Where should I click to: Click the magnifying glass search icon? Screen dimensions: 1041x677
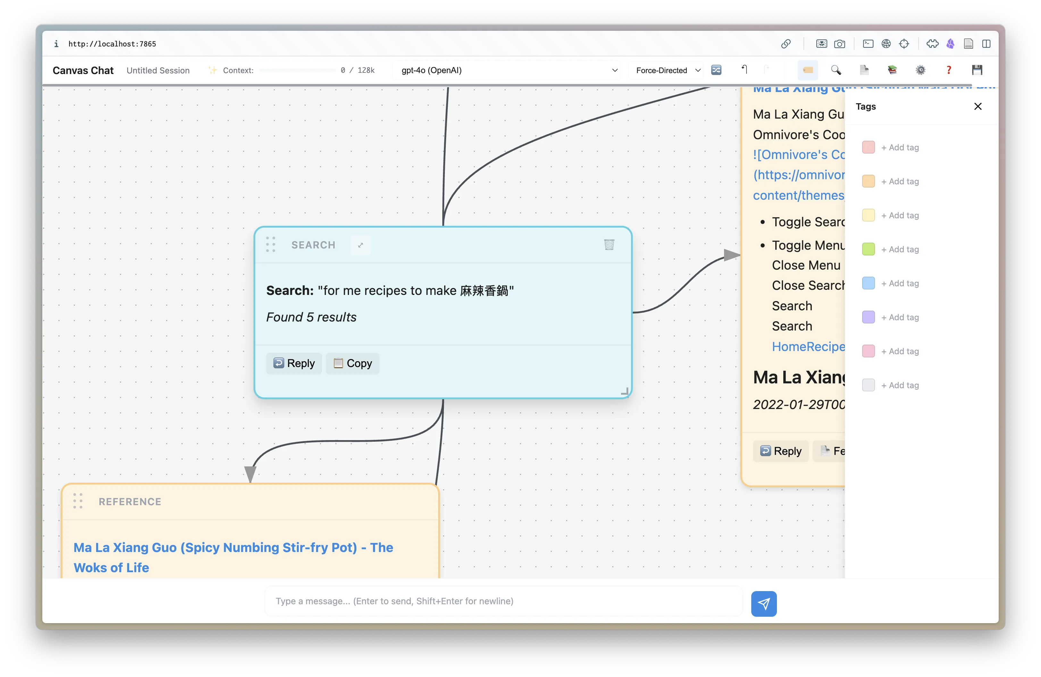coord(836,70)
